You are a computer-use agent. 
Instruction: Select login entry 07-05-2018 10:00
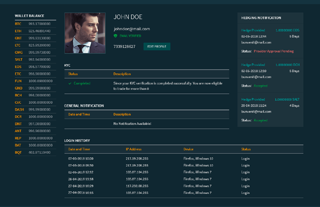click(184, 159)
